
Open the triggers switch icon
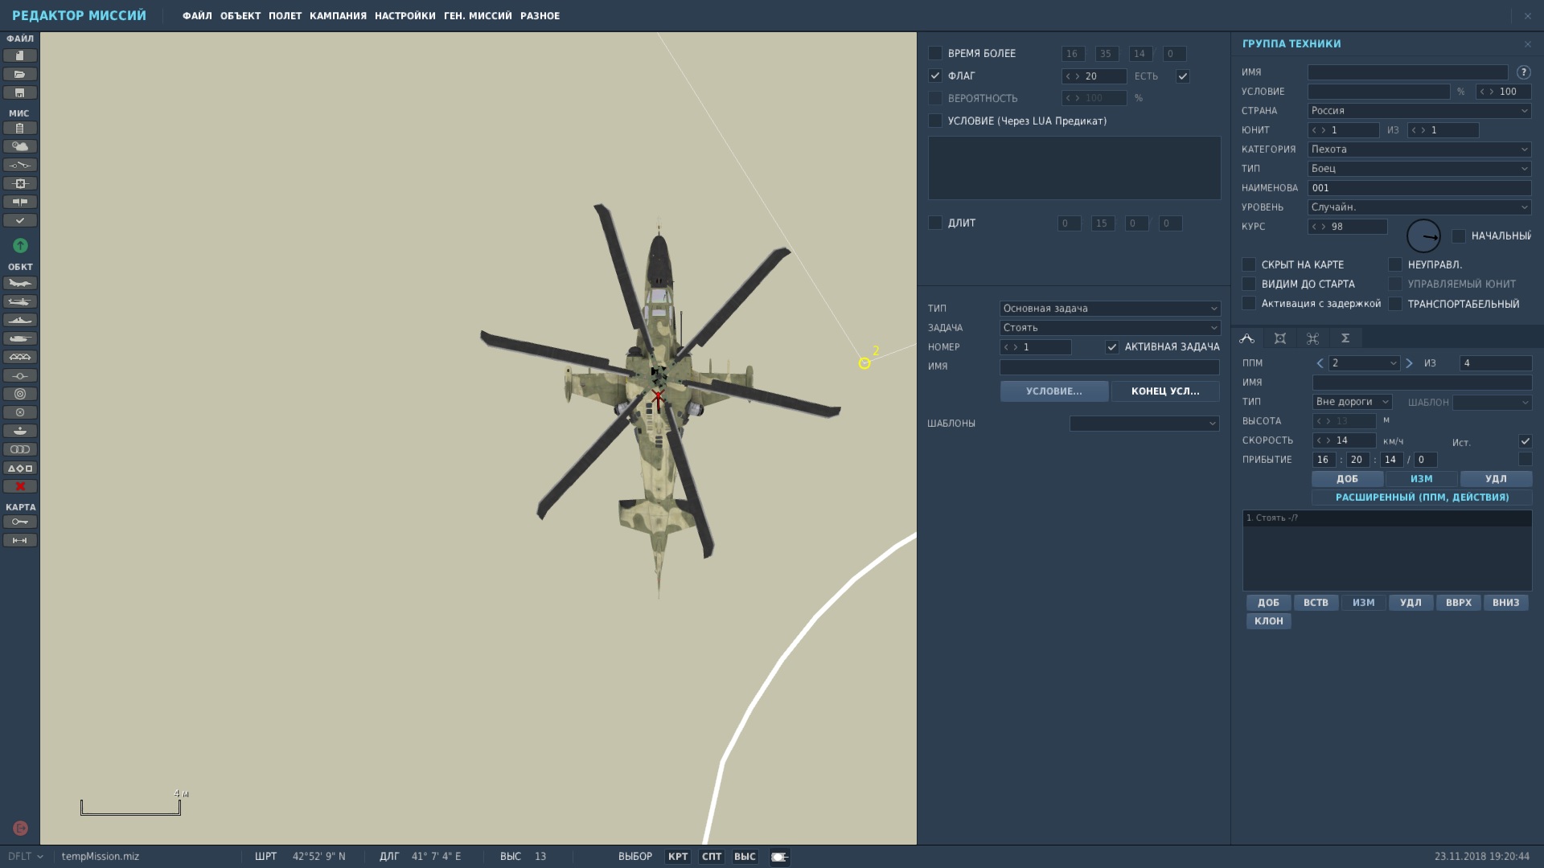(x=20, y=165)
